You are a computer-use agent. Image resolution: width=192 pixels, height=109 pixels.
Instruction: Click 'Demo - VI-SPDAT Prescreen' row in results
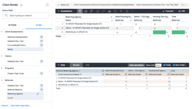tap(78, 81)
